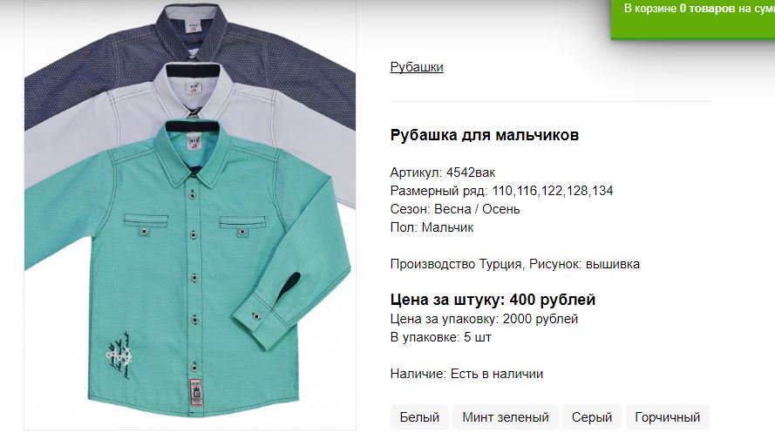775x433 pixels.
Task: Click the Размерный ряд sizes line
Action: (x=501, y=191)
